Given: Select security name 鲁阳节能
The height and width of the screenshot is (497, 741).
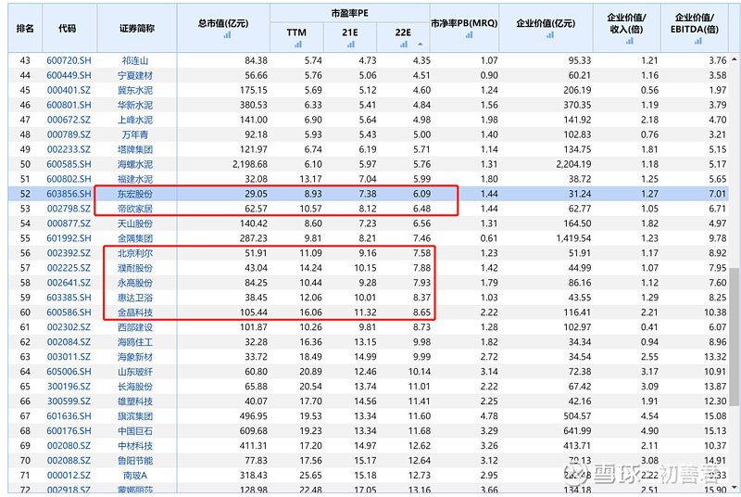Looking at the screenshot, I should click(x=135, y=461).
